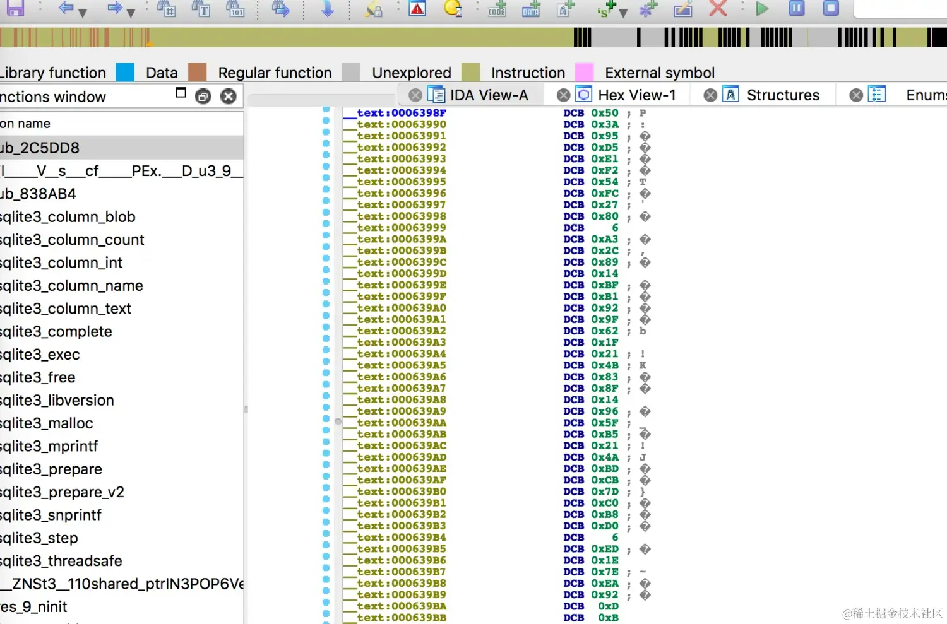Create code at current address

[x=497, y=9]
